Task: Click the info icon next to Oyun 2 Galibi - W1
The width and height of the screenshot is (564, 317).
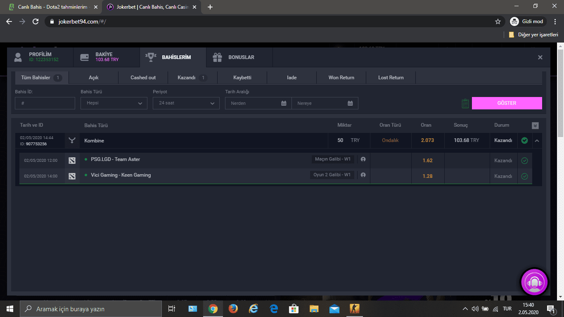Action: tap(363, 175)
